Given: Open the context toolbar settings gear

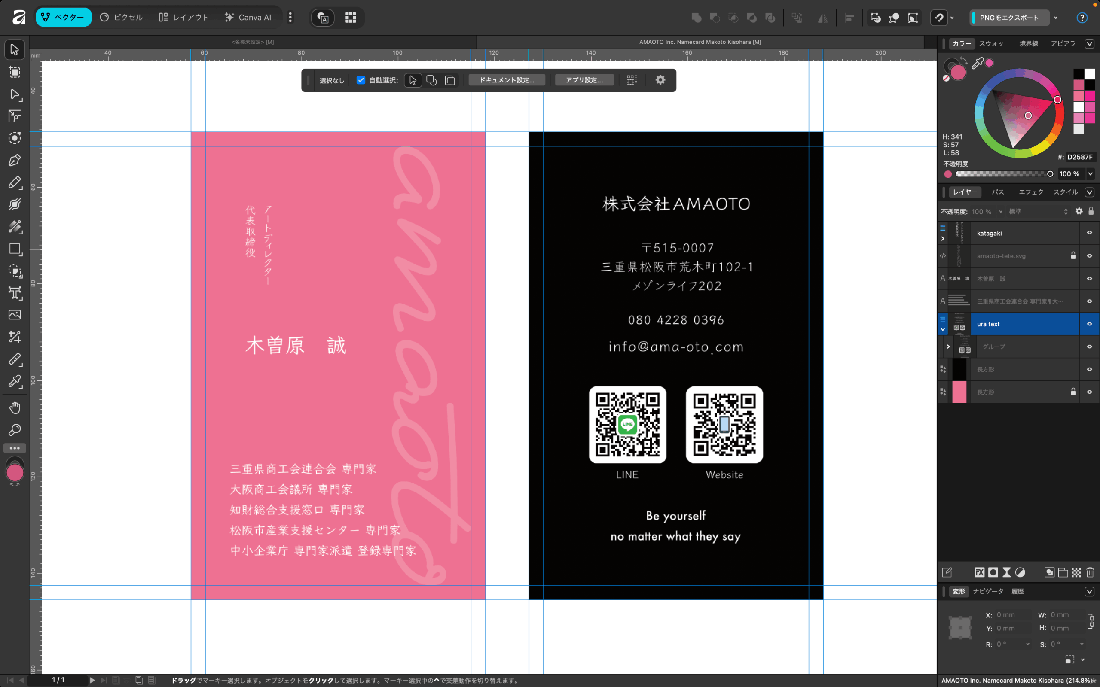Looking at the screenshot, I should (x=660, y=80).
